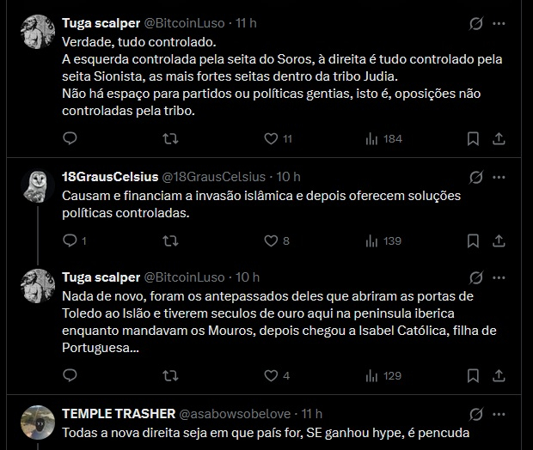533x450 pixels.
Task: Open view analytics showing 184 views
Action: [x=384, y=138]
